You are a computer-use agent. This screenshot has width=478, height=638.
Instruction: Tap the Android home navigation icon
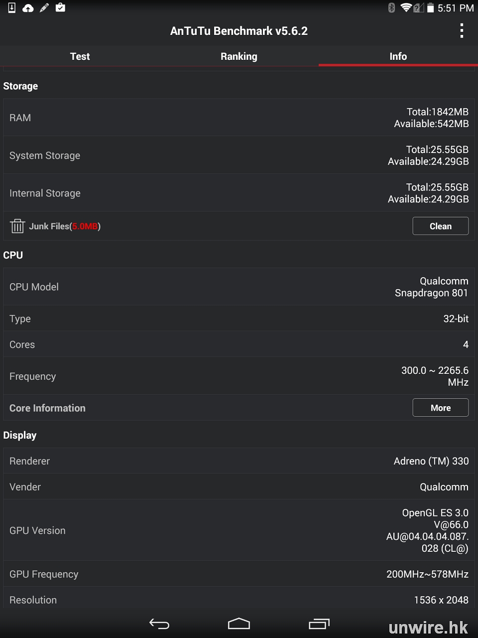point(239,624)
